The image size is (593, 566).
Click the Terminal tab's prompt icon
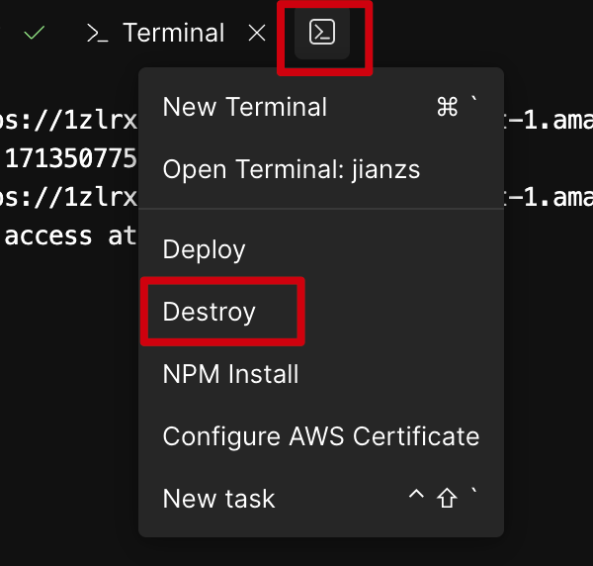pos(97,33)
